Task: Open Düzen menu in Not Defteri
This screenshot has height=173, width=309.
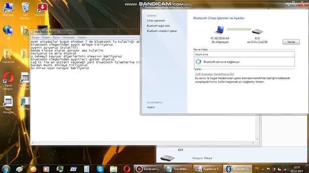Action: point(46,37)
